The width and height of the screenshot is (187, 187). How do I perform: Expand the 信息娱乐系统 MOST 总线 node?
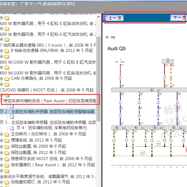tap(1, 159)
